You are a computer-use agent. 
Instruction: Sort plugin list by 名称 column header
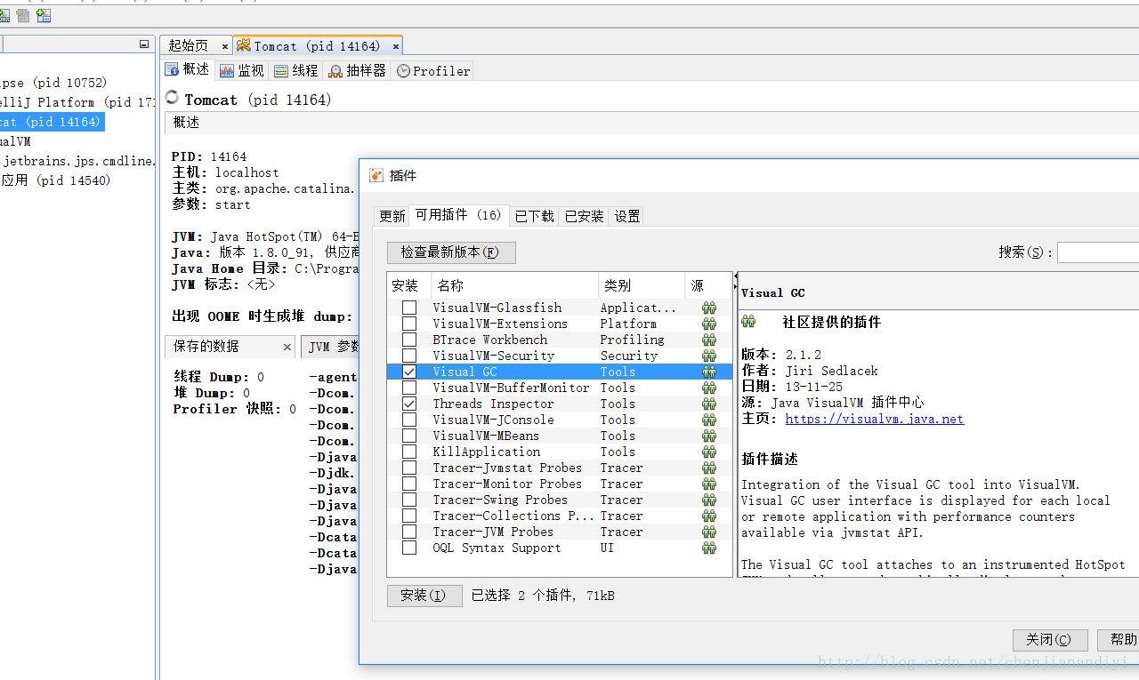click(514, 285)
